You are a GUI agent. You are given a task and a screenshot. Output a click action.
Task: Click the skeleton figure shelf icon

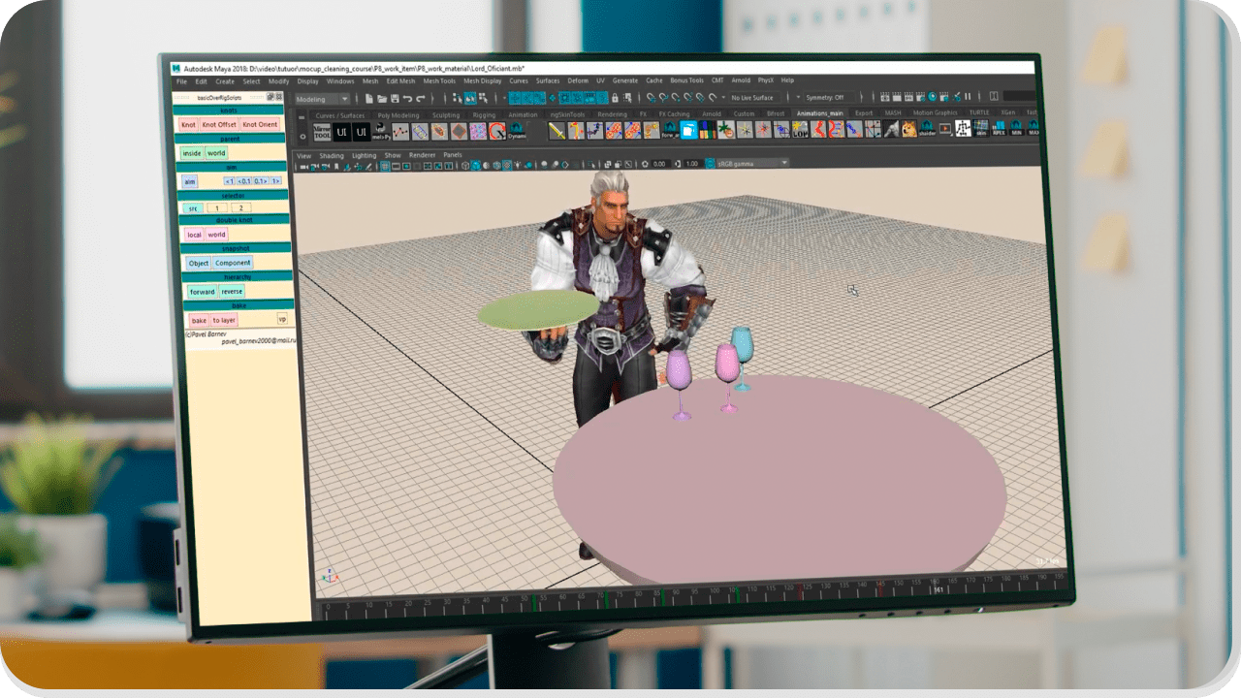(x=963, y=129)
